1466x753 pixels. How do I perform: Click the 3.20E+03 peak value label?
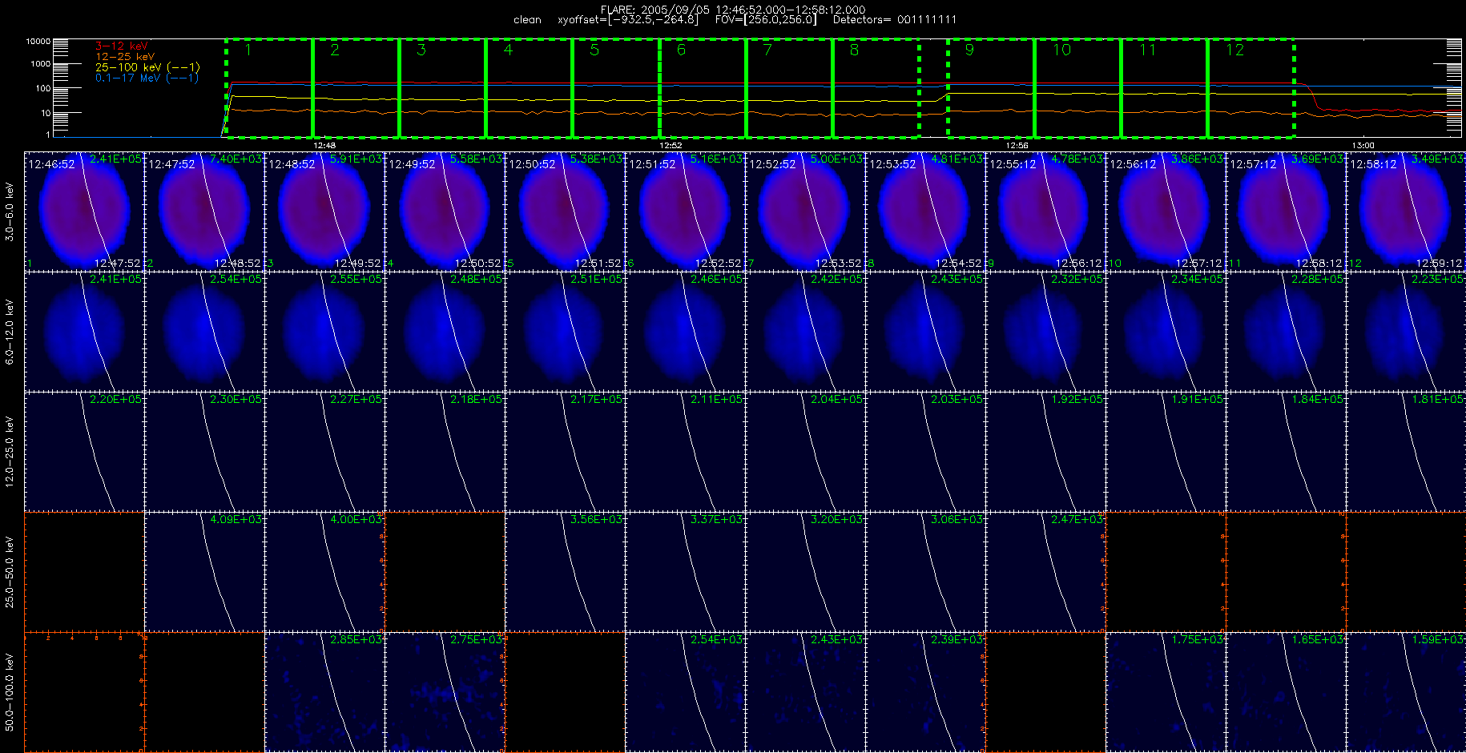coord(836,520)
